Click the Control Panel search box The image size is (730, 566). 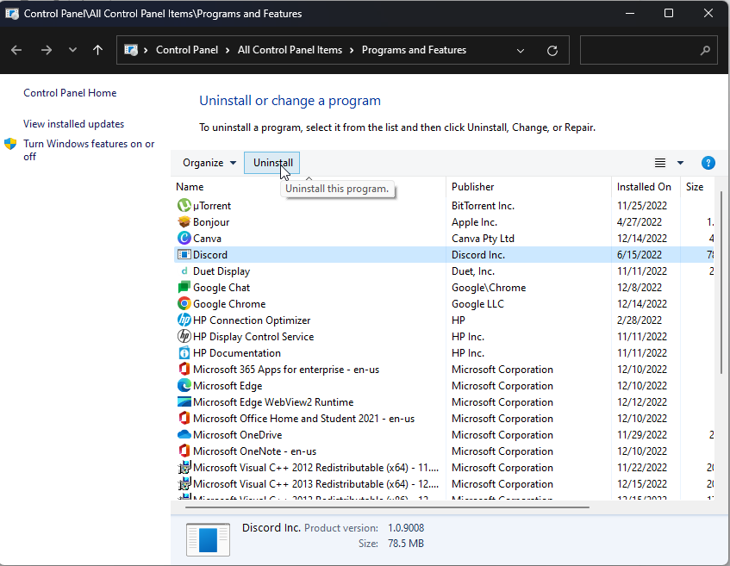pos(648,51)
